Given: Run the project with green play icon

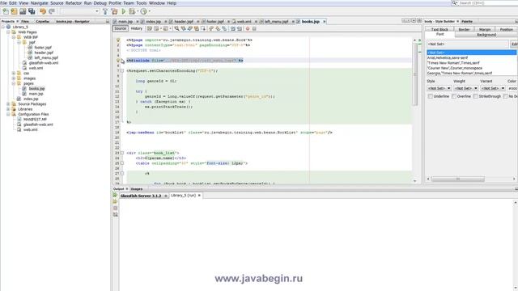Looking at the screenshot, I should click(124, 11).
